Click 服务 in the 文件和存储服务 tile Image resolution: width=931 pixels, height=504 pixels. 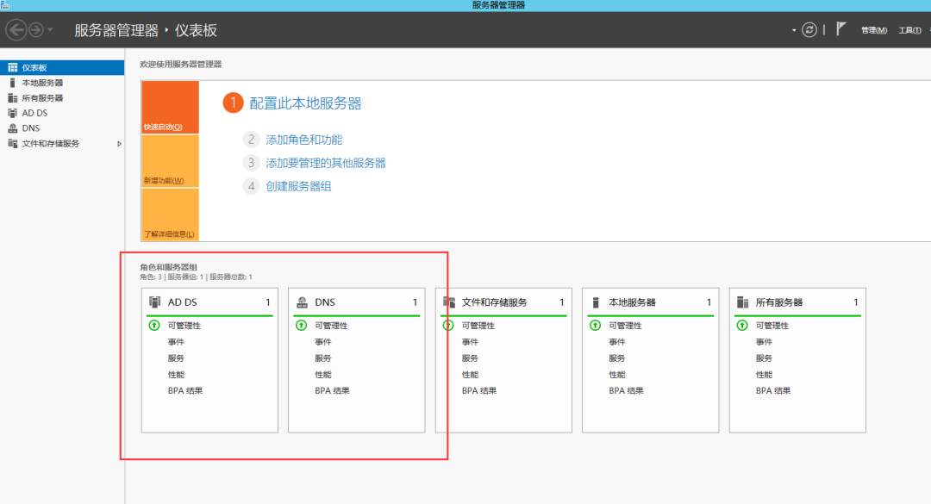(470, 358)
